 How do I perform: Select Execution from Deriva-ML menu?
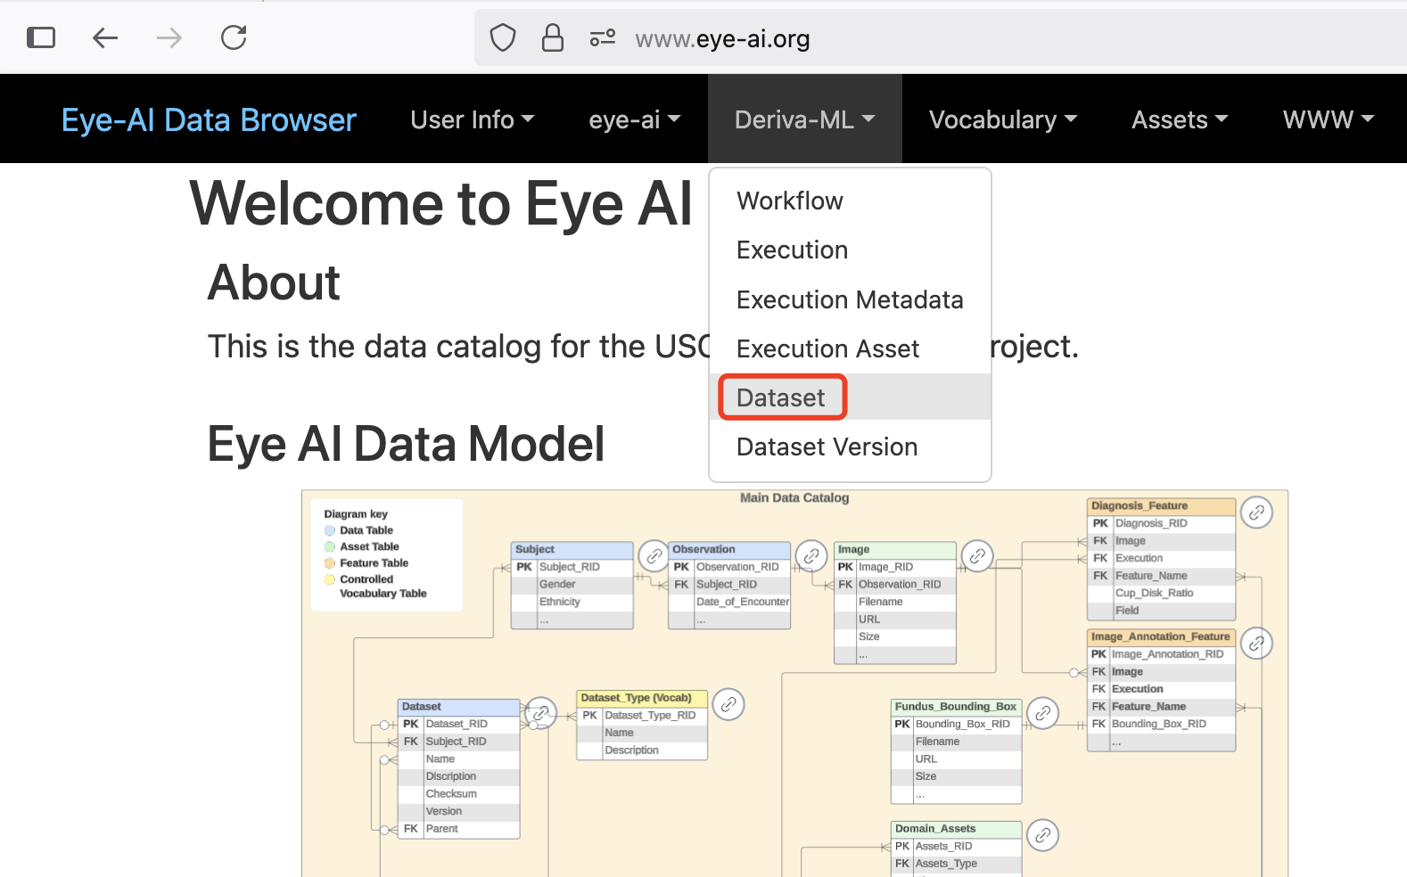850,250
